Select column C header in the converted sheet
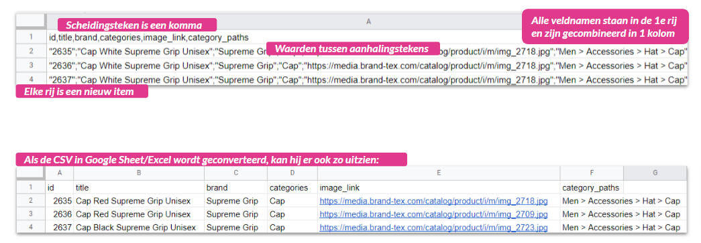 tap(235, 173)
